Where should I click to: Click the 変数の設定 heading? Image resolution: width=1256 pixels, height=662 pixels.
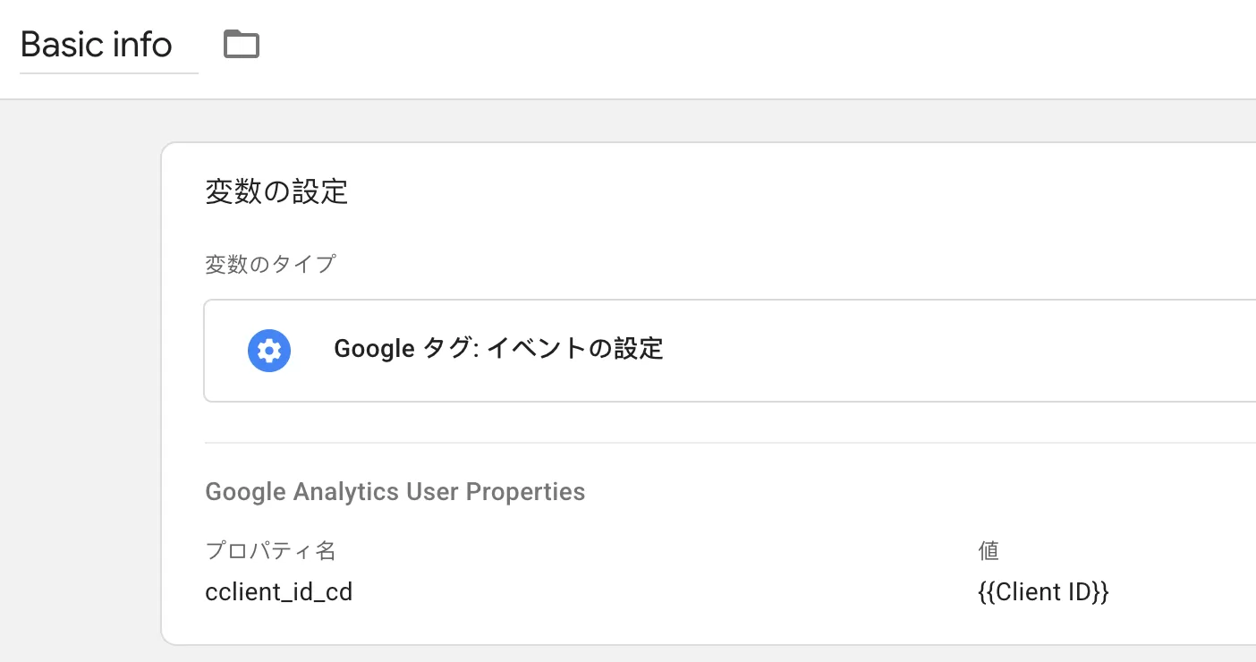point(276,192)
